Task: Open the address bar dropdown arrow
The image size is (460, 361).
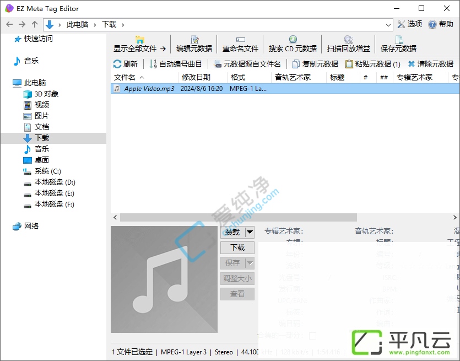Action: pos(388,25)
